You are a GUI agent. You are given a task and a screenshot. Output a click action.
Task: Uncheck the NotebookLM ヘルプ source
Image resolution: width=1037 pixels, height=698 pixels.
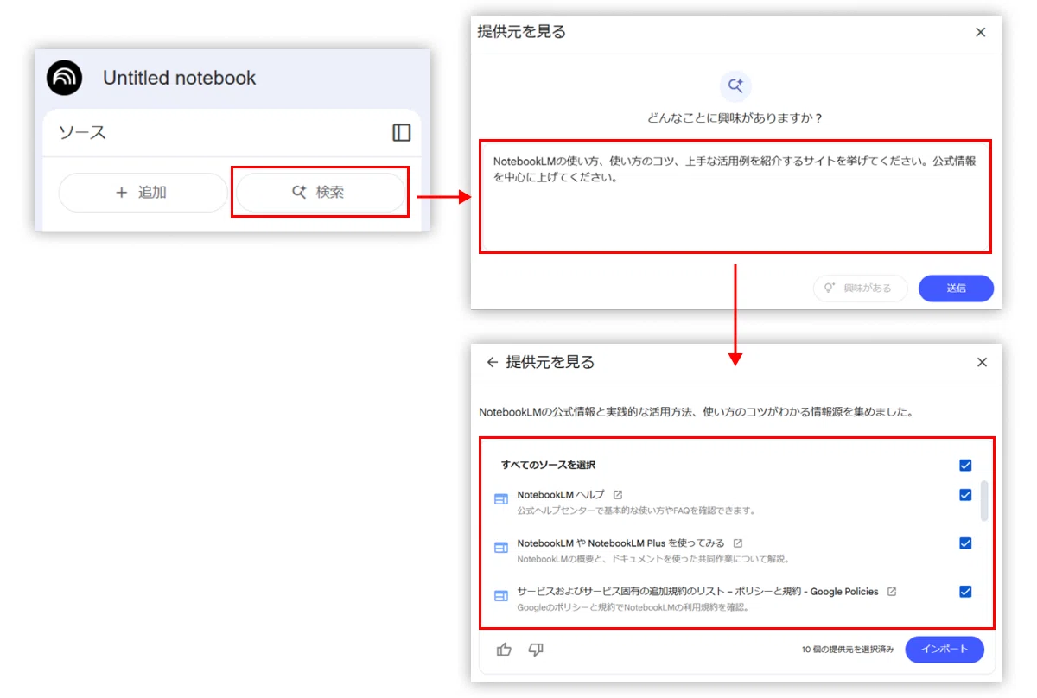(965, 495)
